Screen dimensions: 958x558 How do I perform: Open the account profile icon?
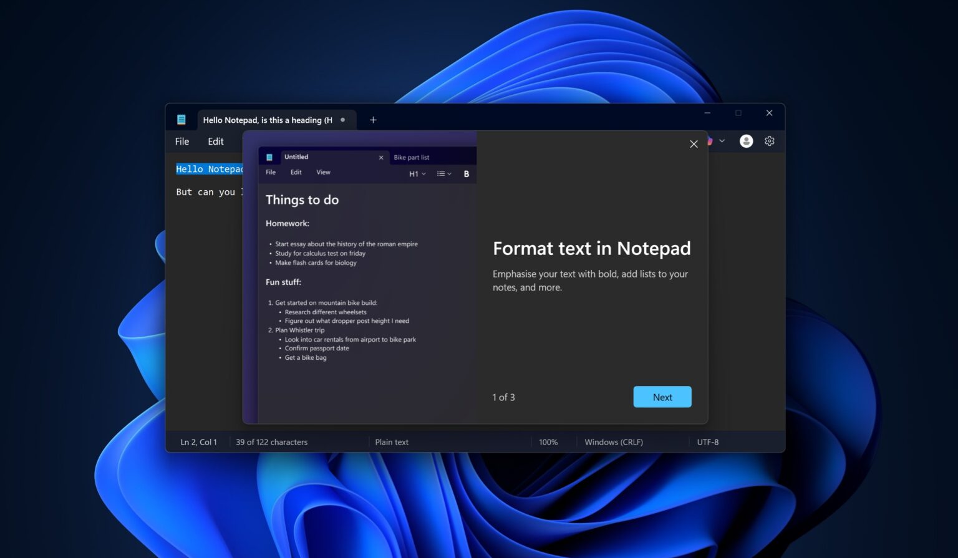click(x=746, y=141)
